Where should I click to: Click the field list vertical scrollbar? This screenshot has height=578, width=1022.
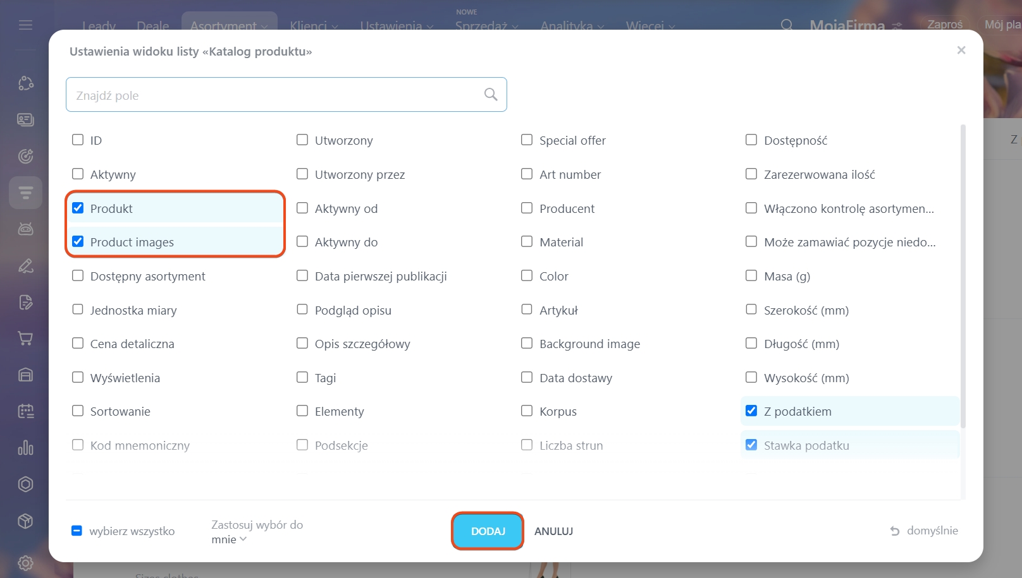click(963, 277)
